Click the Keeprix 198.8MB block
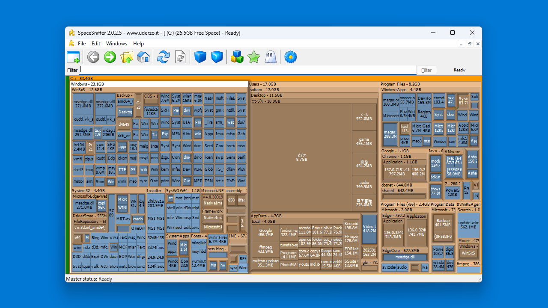Image resolution: width=548 pixels, height=308 pixels. (x=351, y=226)
